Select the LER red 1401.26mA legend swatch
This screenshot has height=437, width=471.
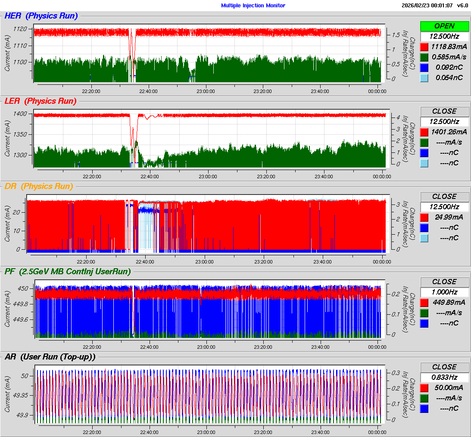click(424, 132)
